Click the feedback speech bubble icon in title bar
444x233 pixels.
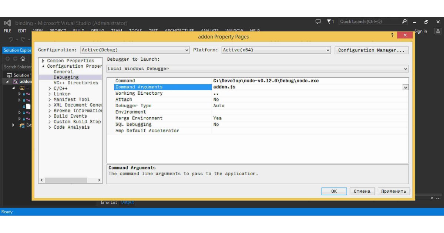tap(318, 21)
